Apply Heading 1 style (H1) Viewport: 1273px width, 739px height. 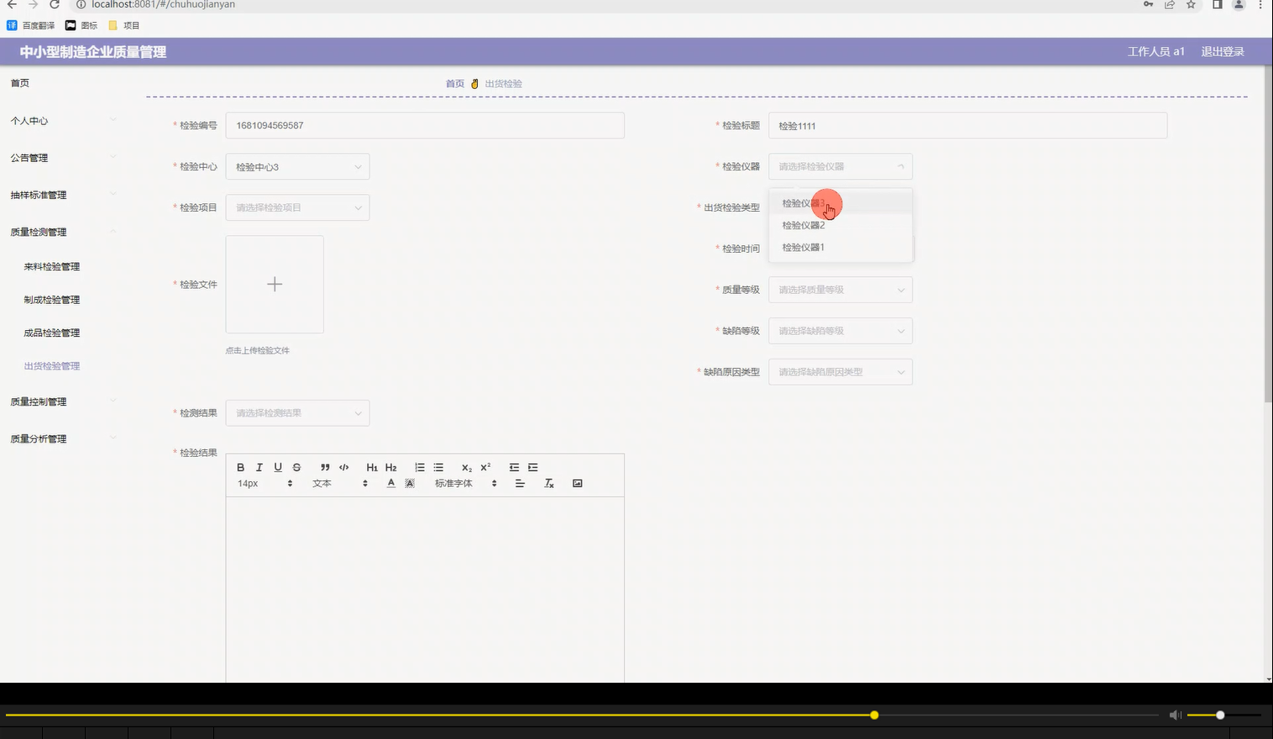click(372, 467)
